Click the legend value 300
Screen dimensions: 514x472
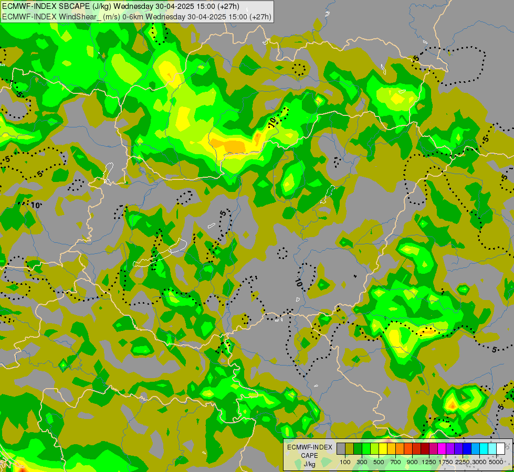[x=362, y=462]
